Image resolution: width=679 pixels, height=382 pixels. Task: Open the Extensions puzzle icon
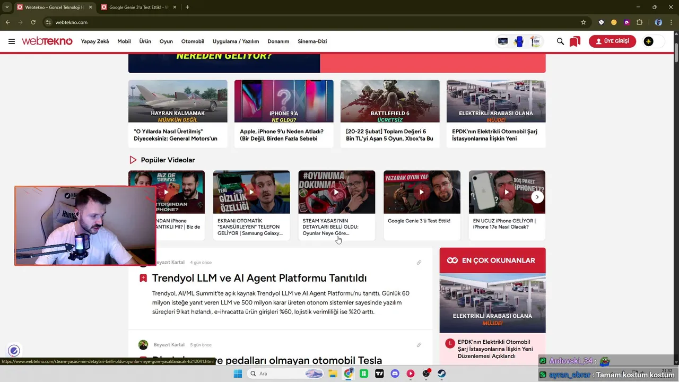pyautogui.click(x=639, y=22)
